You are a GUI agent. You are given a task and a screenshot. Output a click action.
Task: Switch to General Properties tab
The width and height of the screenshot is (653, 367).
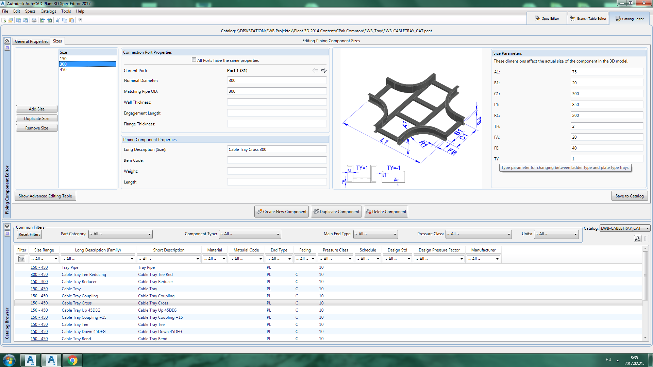[x=31, y=41]
